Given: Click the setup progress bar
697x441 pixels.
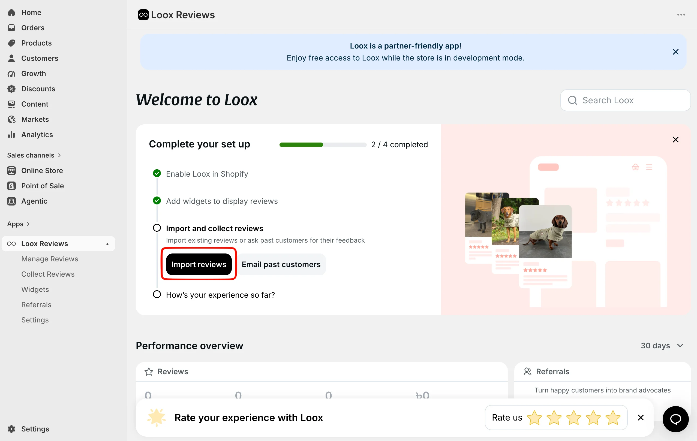Looking at the screenshot, I should tap(323, 144).
